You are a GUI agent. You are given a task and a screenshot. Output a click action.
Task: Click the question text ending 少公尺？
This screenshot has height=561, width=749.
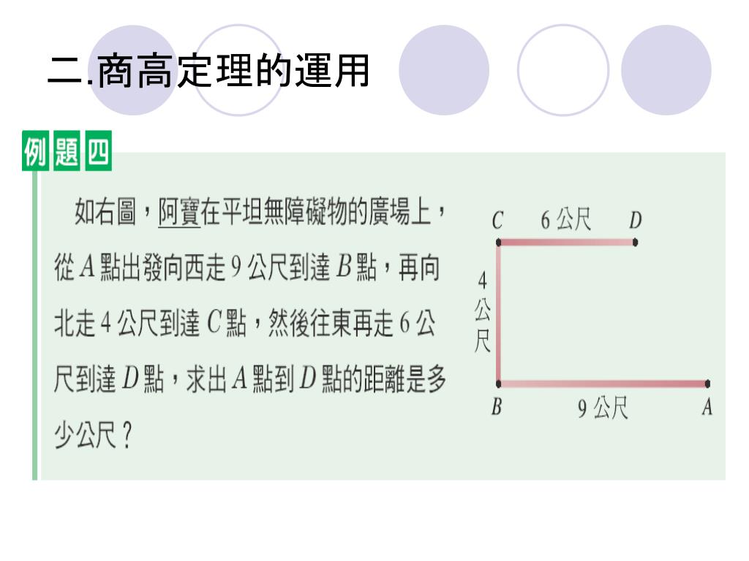pyautogui.click(x=250, y=323)
